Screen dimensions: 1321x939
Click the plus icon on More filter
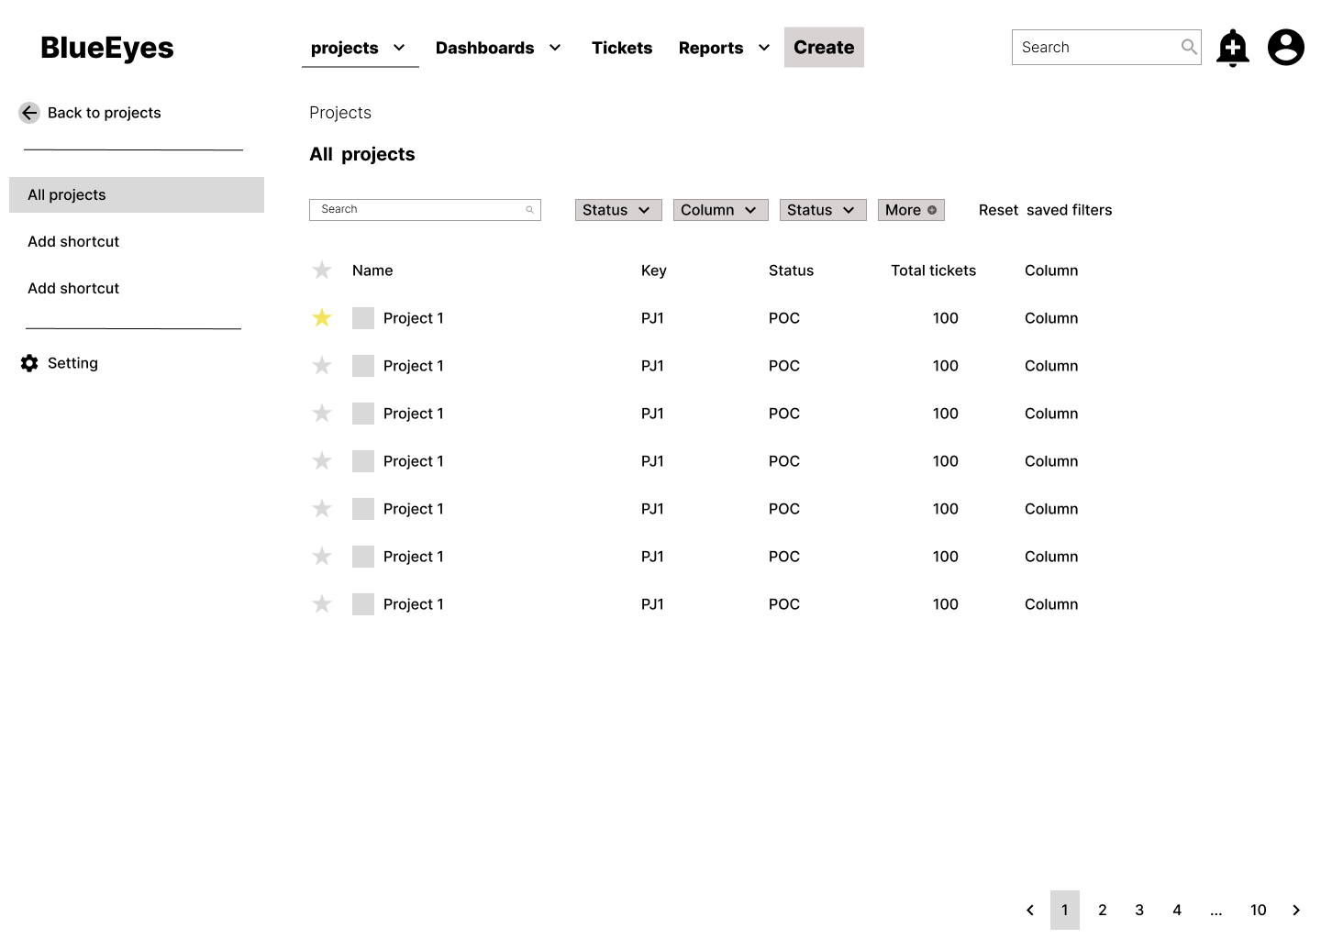point(932,210)
